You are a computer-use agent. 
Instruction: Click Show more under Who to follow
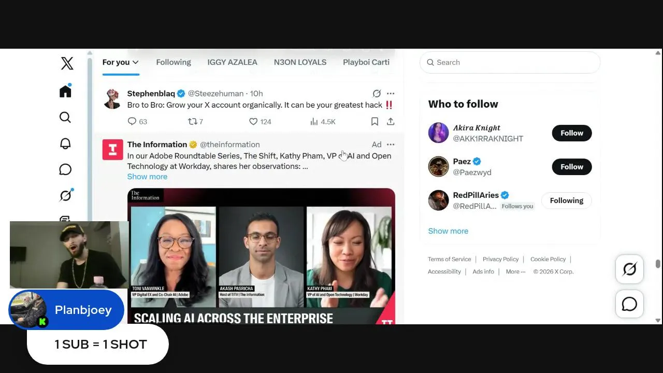coord(448,231)
